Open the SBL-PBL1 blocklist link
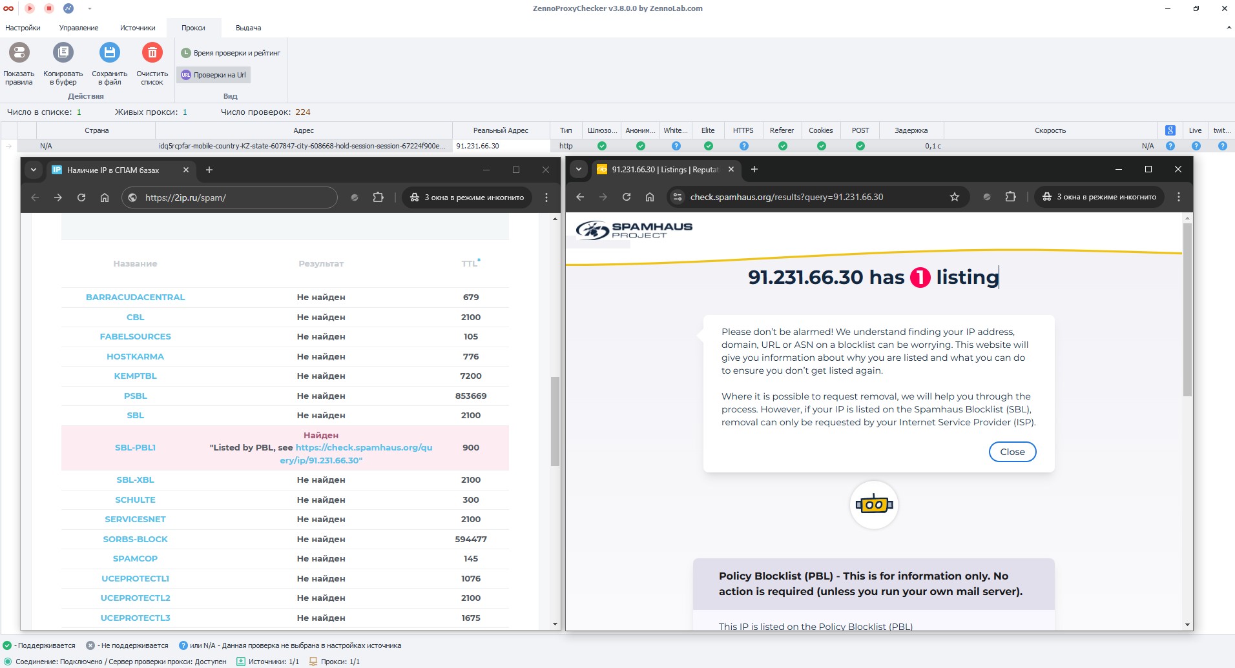Image resolution: width=1235 pixels, height=668 pixels. click(x=136, y=448)
